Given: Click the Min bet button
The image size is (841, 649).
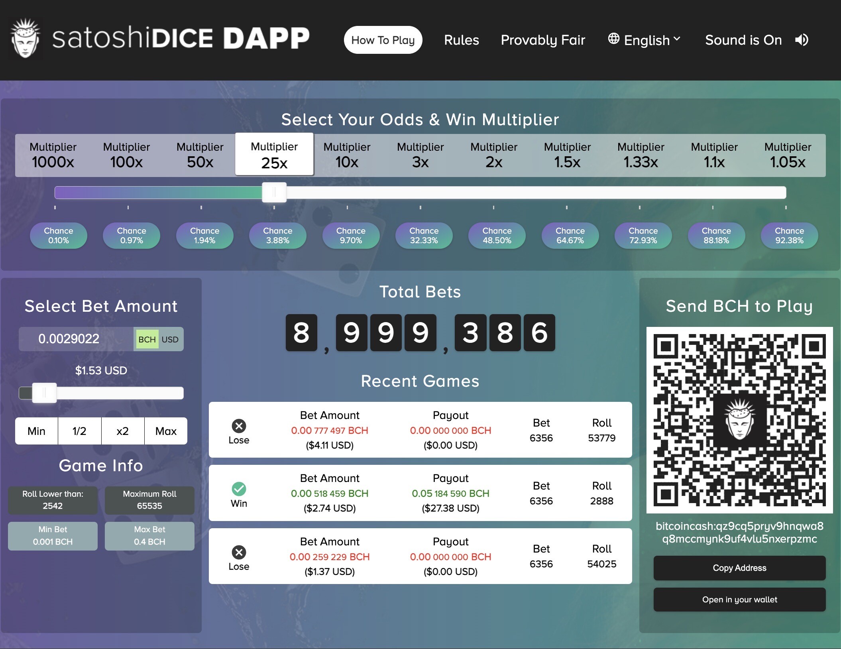Looking at the screenshot, I should 36,431.
